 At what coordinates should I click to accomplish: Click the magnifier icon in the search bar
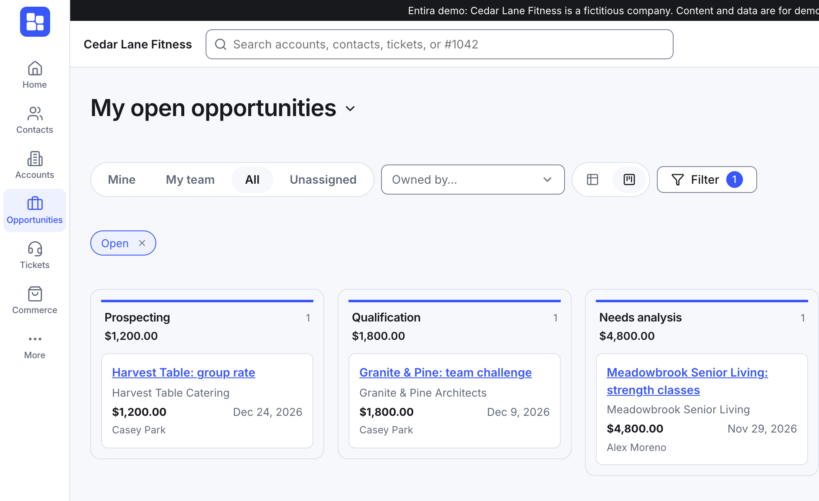[x=221, y=44]
